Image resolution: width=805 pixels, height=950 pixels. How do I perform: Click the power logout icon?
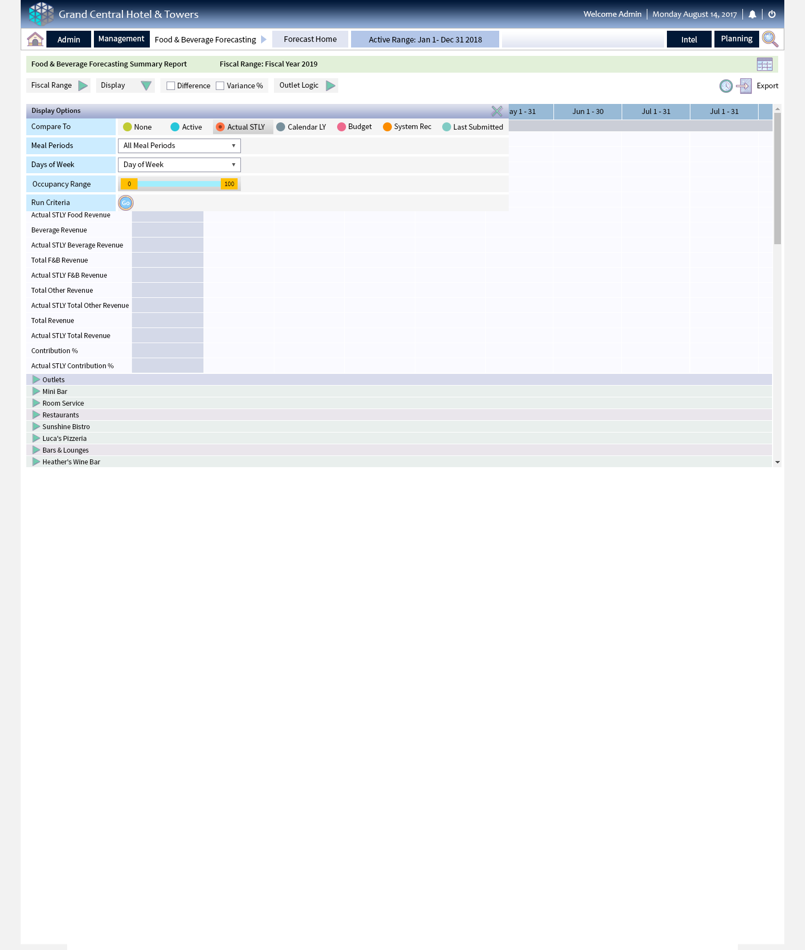[x=772, y=15]
